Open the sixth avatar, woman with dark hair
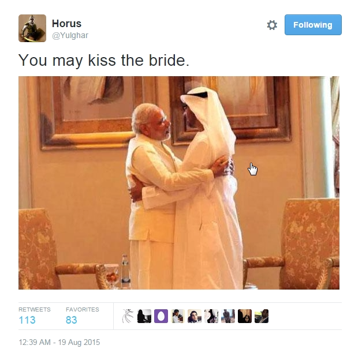The height and width of the screenshot is (349, 362). pyautogui.click(x=211, y=316)
